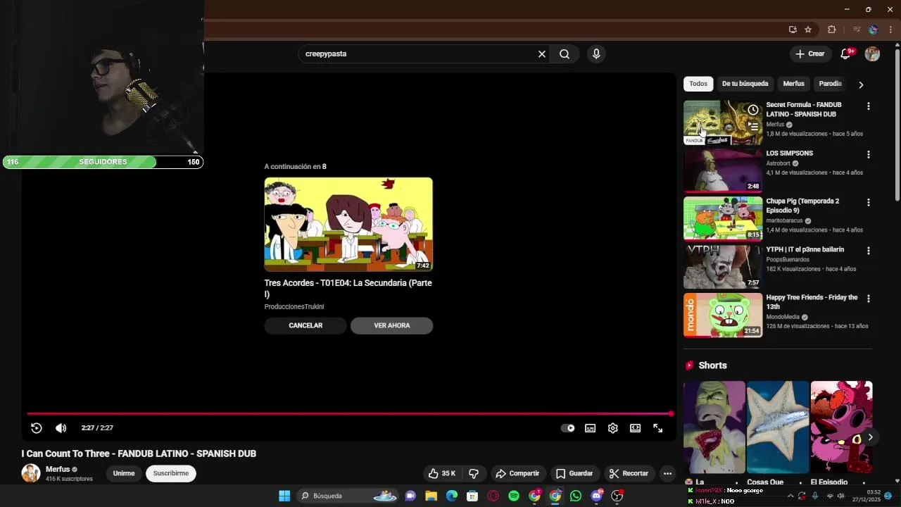Screen dimensions: 901x507
Task: Launch Opera browser from the taskbar
Action: 493,496
